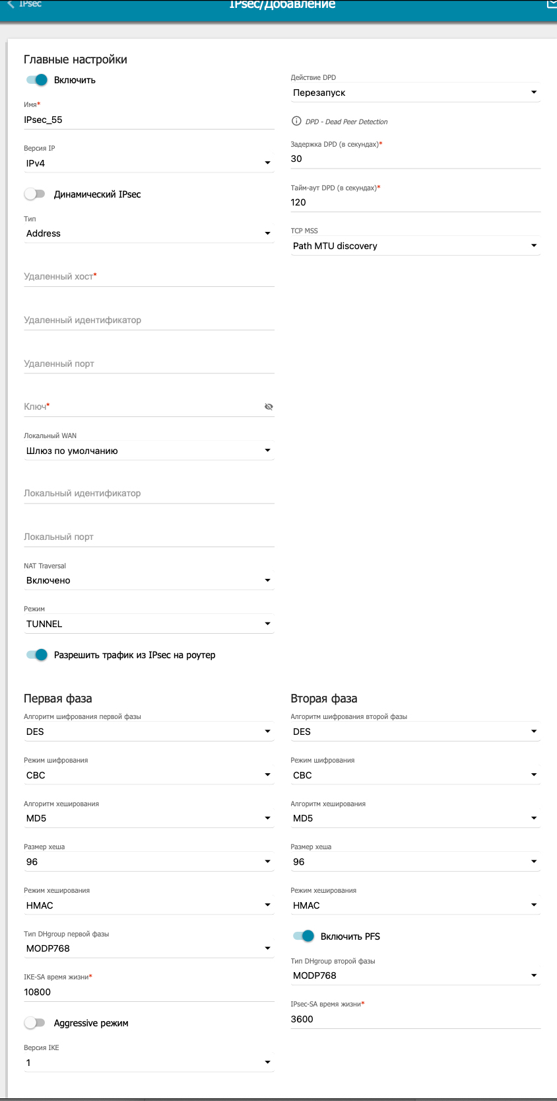The height and width of the screenshot is (1101, 557).
Task: Show the hidden key with eye icon
Action: pyautogui.click(x=269, y=407)
